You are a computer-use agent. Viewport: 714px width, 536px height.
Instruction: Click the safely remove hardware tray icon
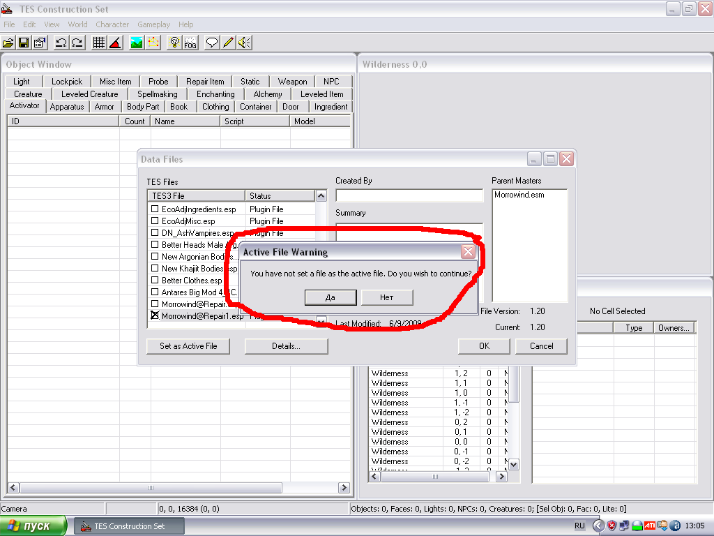[662, 526]
